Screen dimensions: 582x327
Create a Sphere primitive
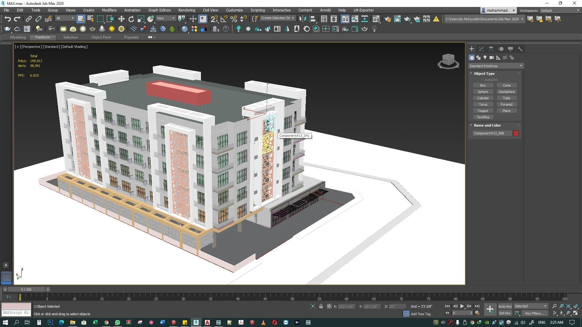tap(483, 92)
